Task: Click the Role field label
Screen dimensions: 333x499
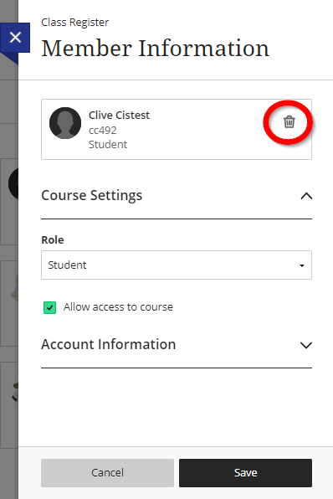Action: (53, 239)
